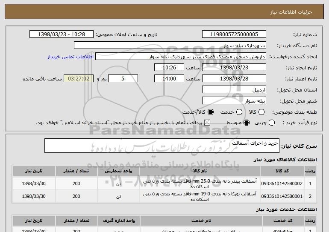Click the واحد اندازه گیری column header
Image resolution: width=329 pixels, height=232 pixels.
click(x=119, y=221)
